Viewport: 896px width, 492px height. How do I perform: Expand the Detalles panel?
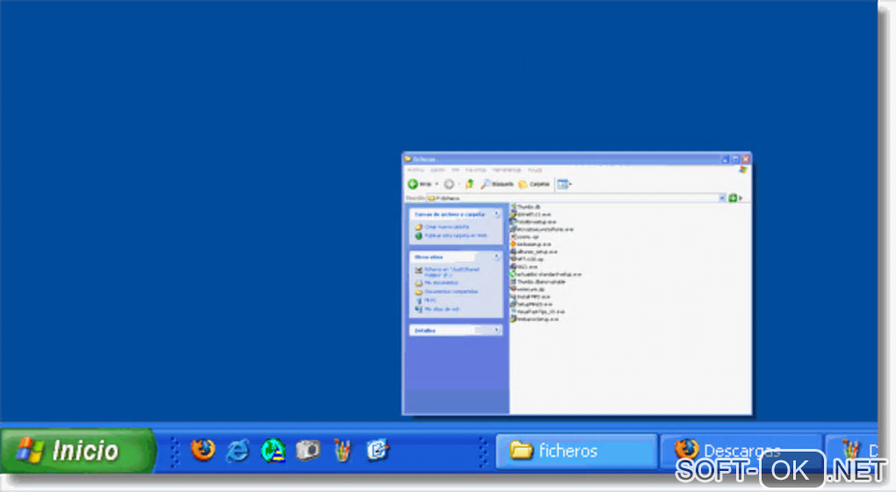pyautogui.click(x=496, y=329)
